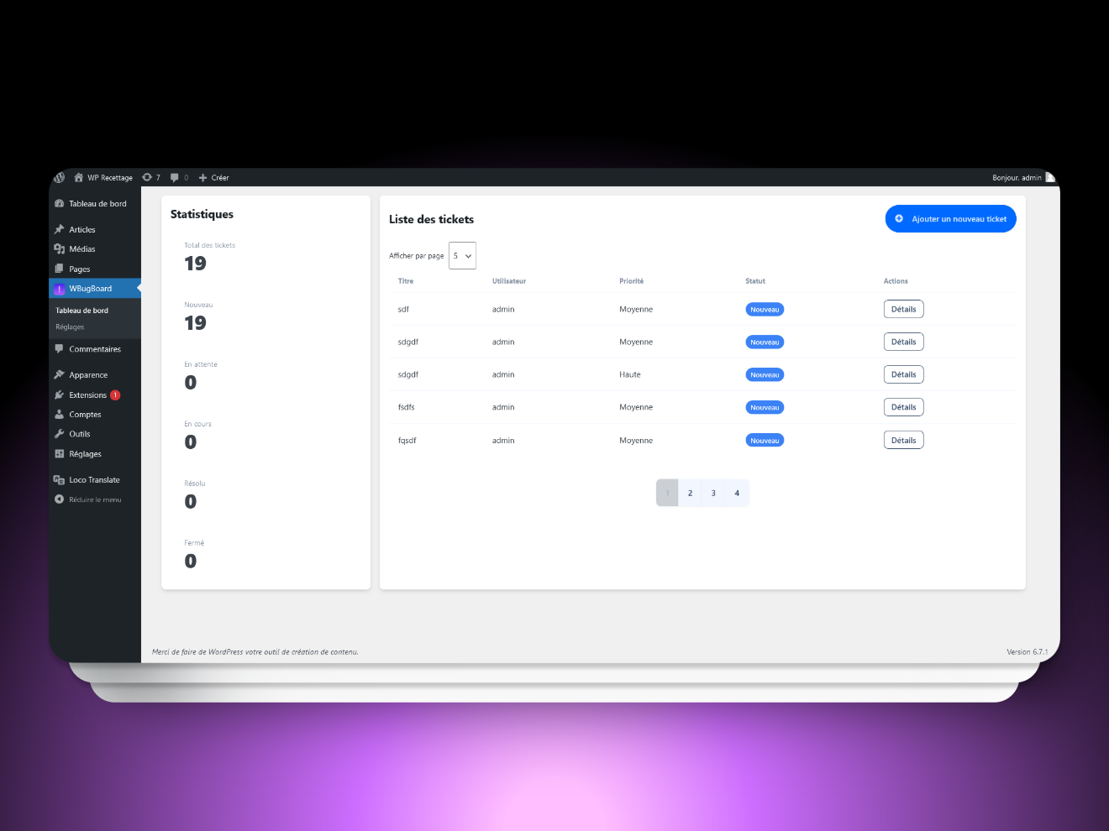The width and height of the screenshot is (1109, 831).
Task: Open the comments bubble in admin bar
Action: [175, 178]
